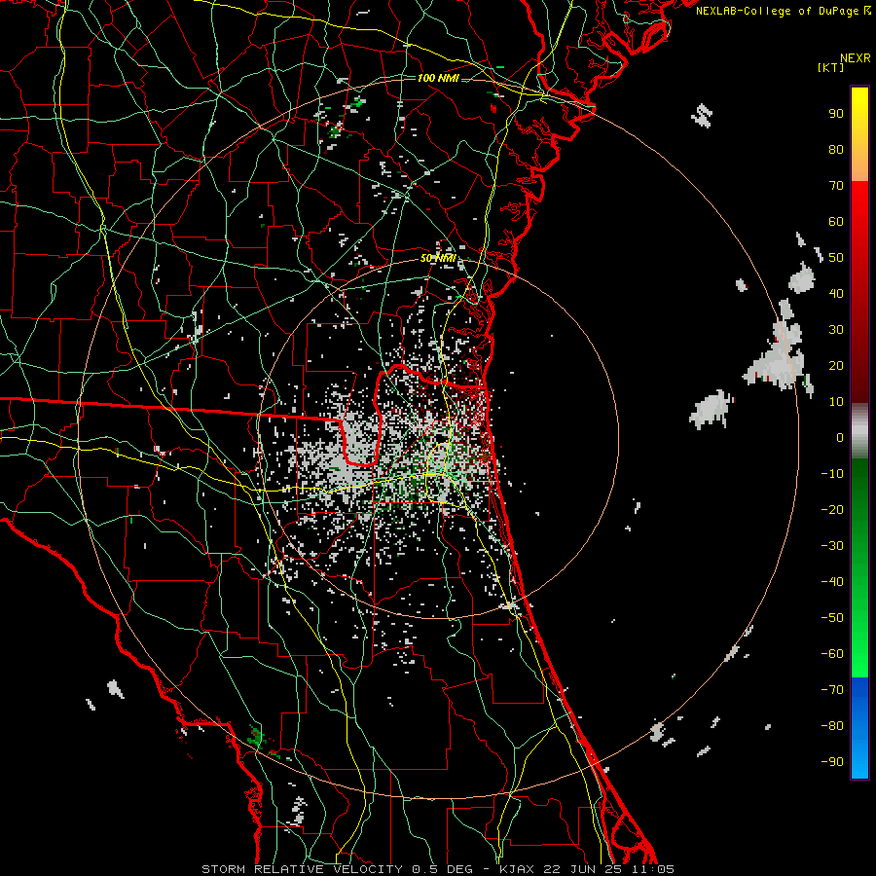Click the 30 value on velocity scale

coord(836,330)
